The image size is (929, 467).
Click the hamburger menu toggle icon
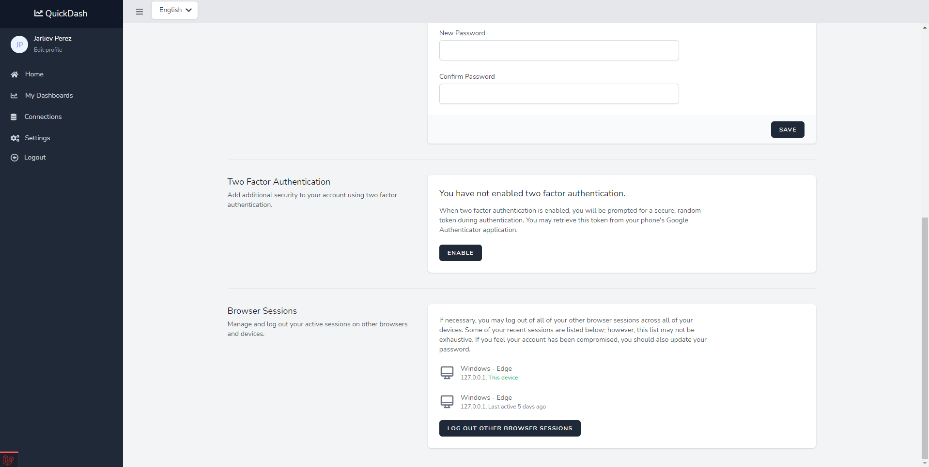tap(139, 12)
